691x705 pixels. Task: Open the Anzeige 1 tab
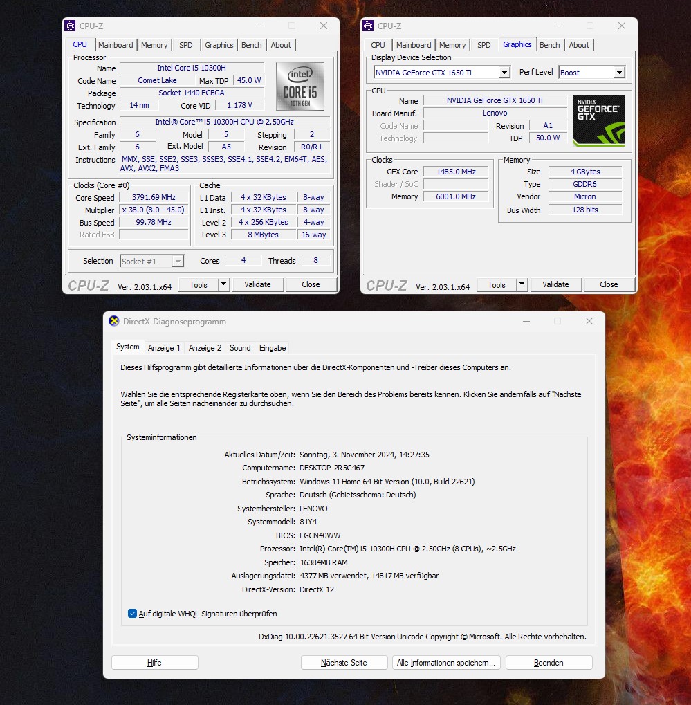(164, 348)
